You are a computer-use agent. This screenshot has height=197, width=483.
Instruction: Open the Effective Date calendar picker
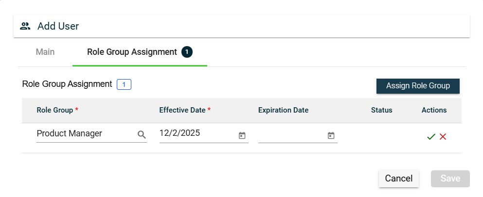tap(242, 136)
